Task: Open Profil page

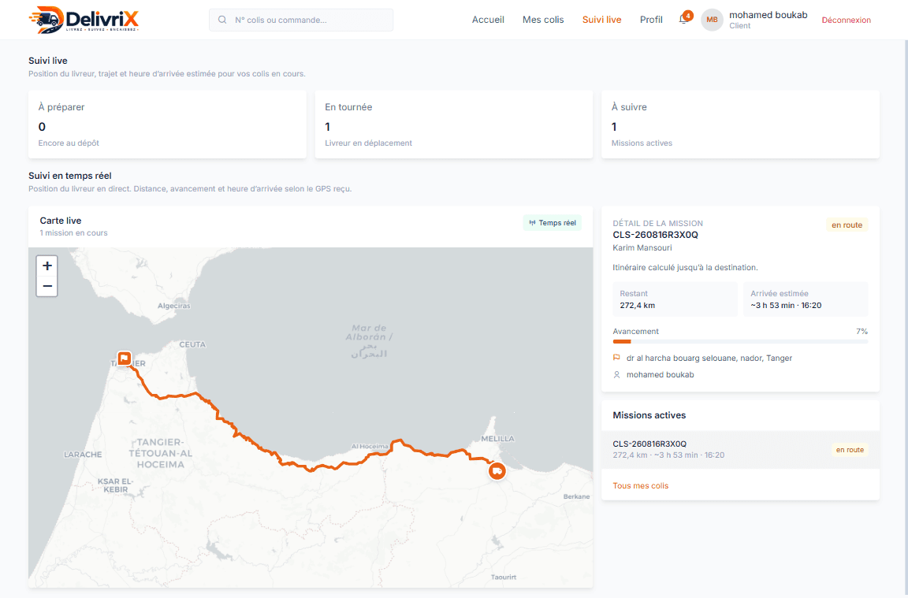Action: 651,20
